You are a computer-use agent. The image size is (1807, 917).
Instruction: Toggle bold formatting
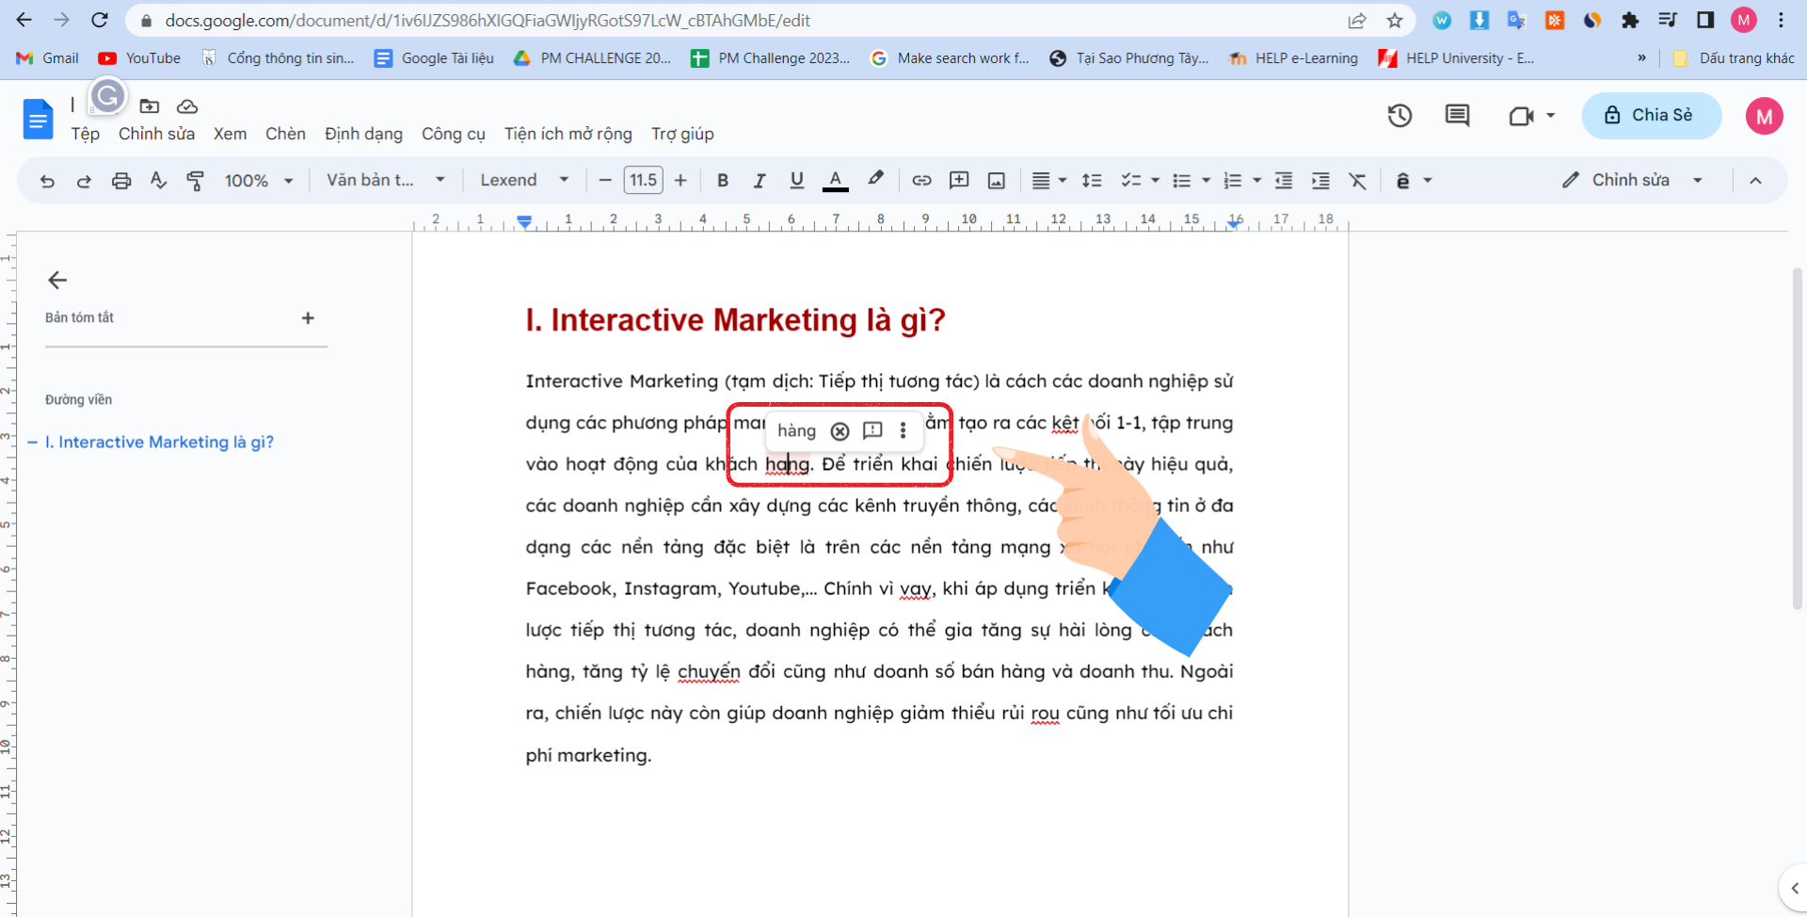(x=723, y=181)
